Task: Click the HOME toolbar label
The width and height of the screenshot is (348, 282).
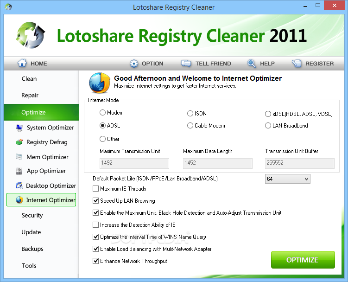Action: (39, 64)
